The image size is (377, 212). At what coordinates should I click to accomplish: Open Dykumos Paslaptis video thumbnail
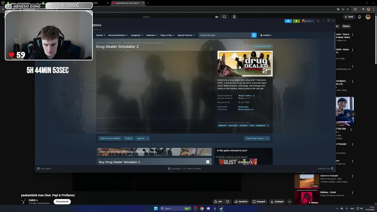point(307,181)
